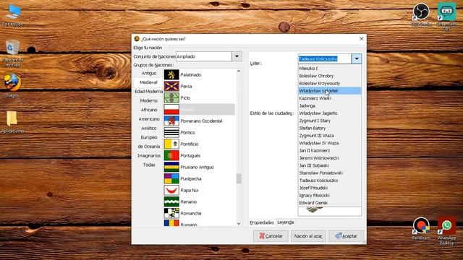Select the red-white Polish flag
The width and height of the screenshot is (463, 260).
click(171, 109)
